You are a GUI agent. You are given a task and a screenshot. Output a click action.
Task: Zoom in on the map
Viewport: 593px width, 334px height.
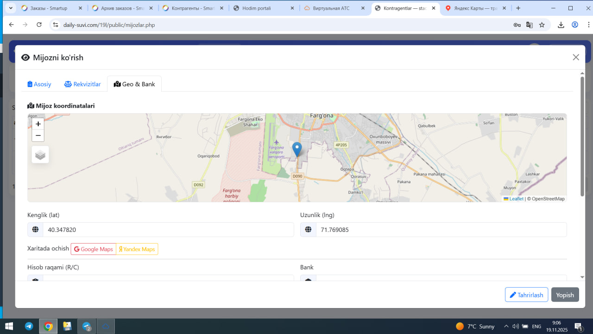tap(38, 124)
